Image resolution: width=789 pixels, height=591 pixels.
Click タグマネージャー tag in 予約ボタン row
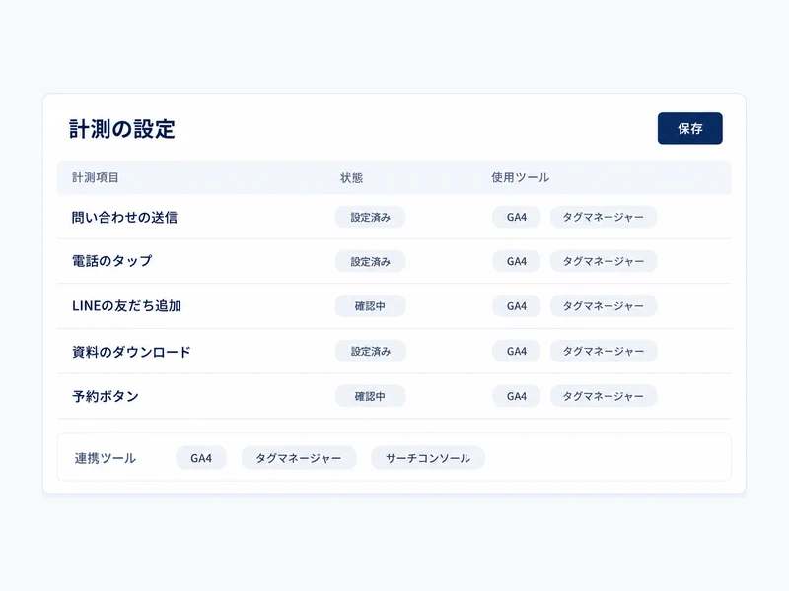604,396
